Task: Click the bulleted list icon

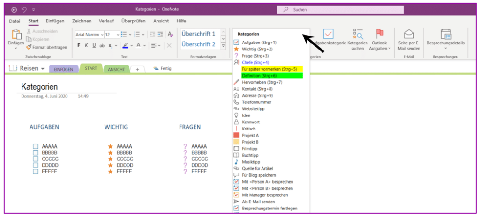Action: pyautogui.click(x=124, y=35)
